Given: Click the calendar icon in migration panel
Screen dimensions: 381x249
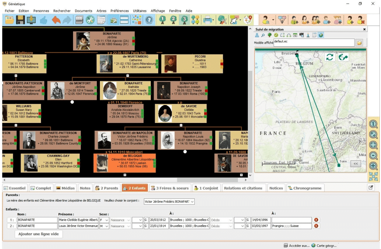Looking at the screenshot, I should 295,35.
